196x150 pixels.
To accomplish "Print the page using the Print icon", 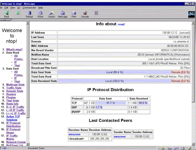I will [74, 14].
